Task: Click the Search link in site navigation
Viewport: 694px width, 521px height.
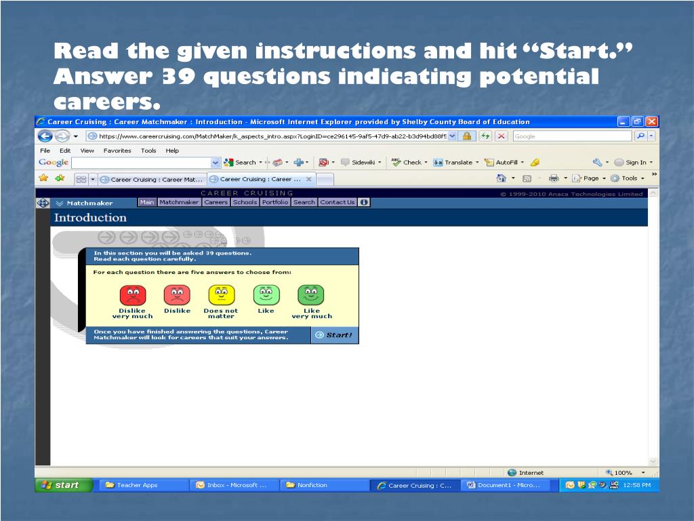Action: click(304, 202)
